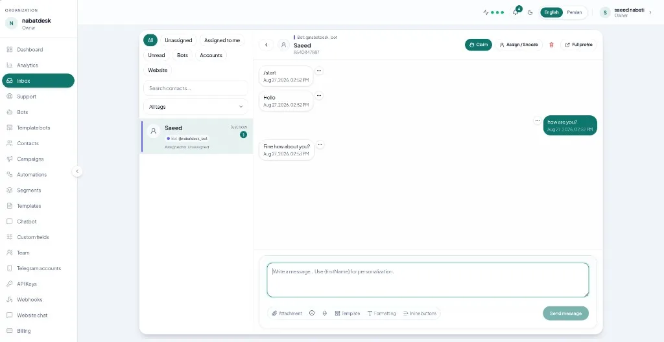Go to Support in the sidebar

[38, 97]
